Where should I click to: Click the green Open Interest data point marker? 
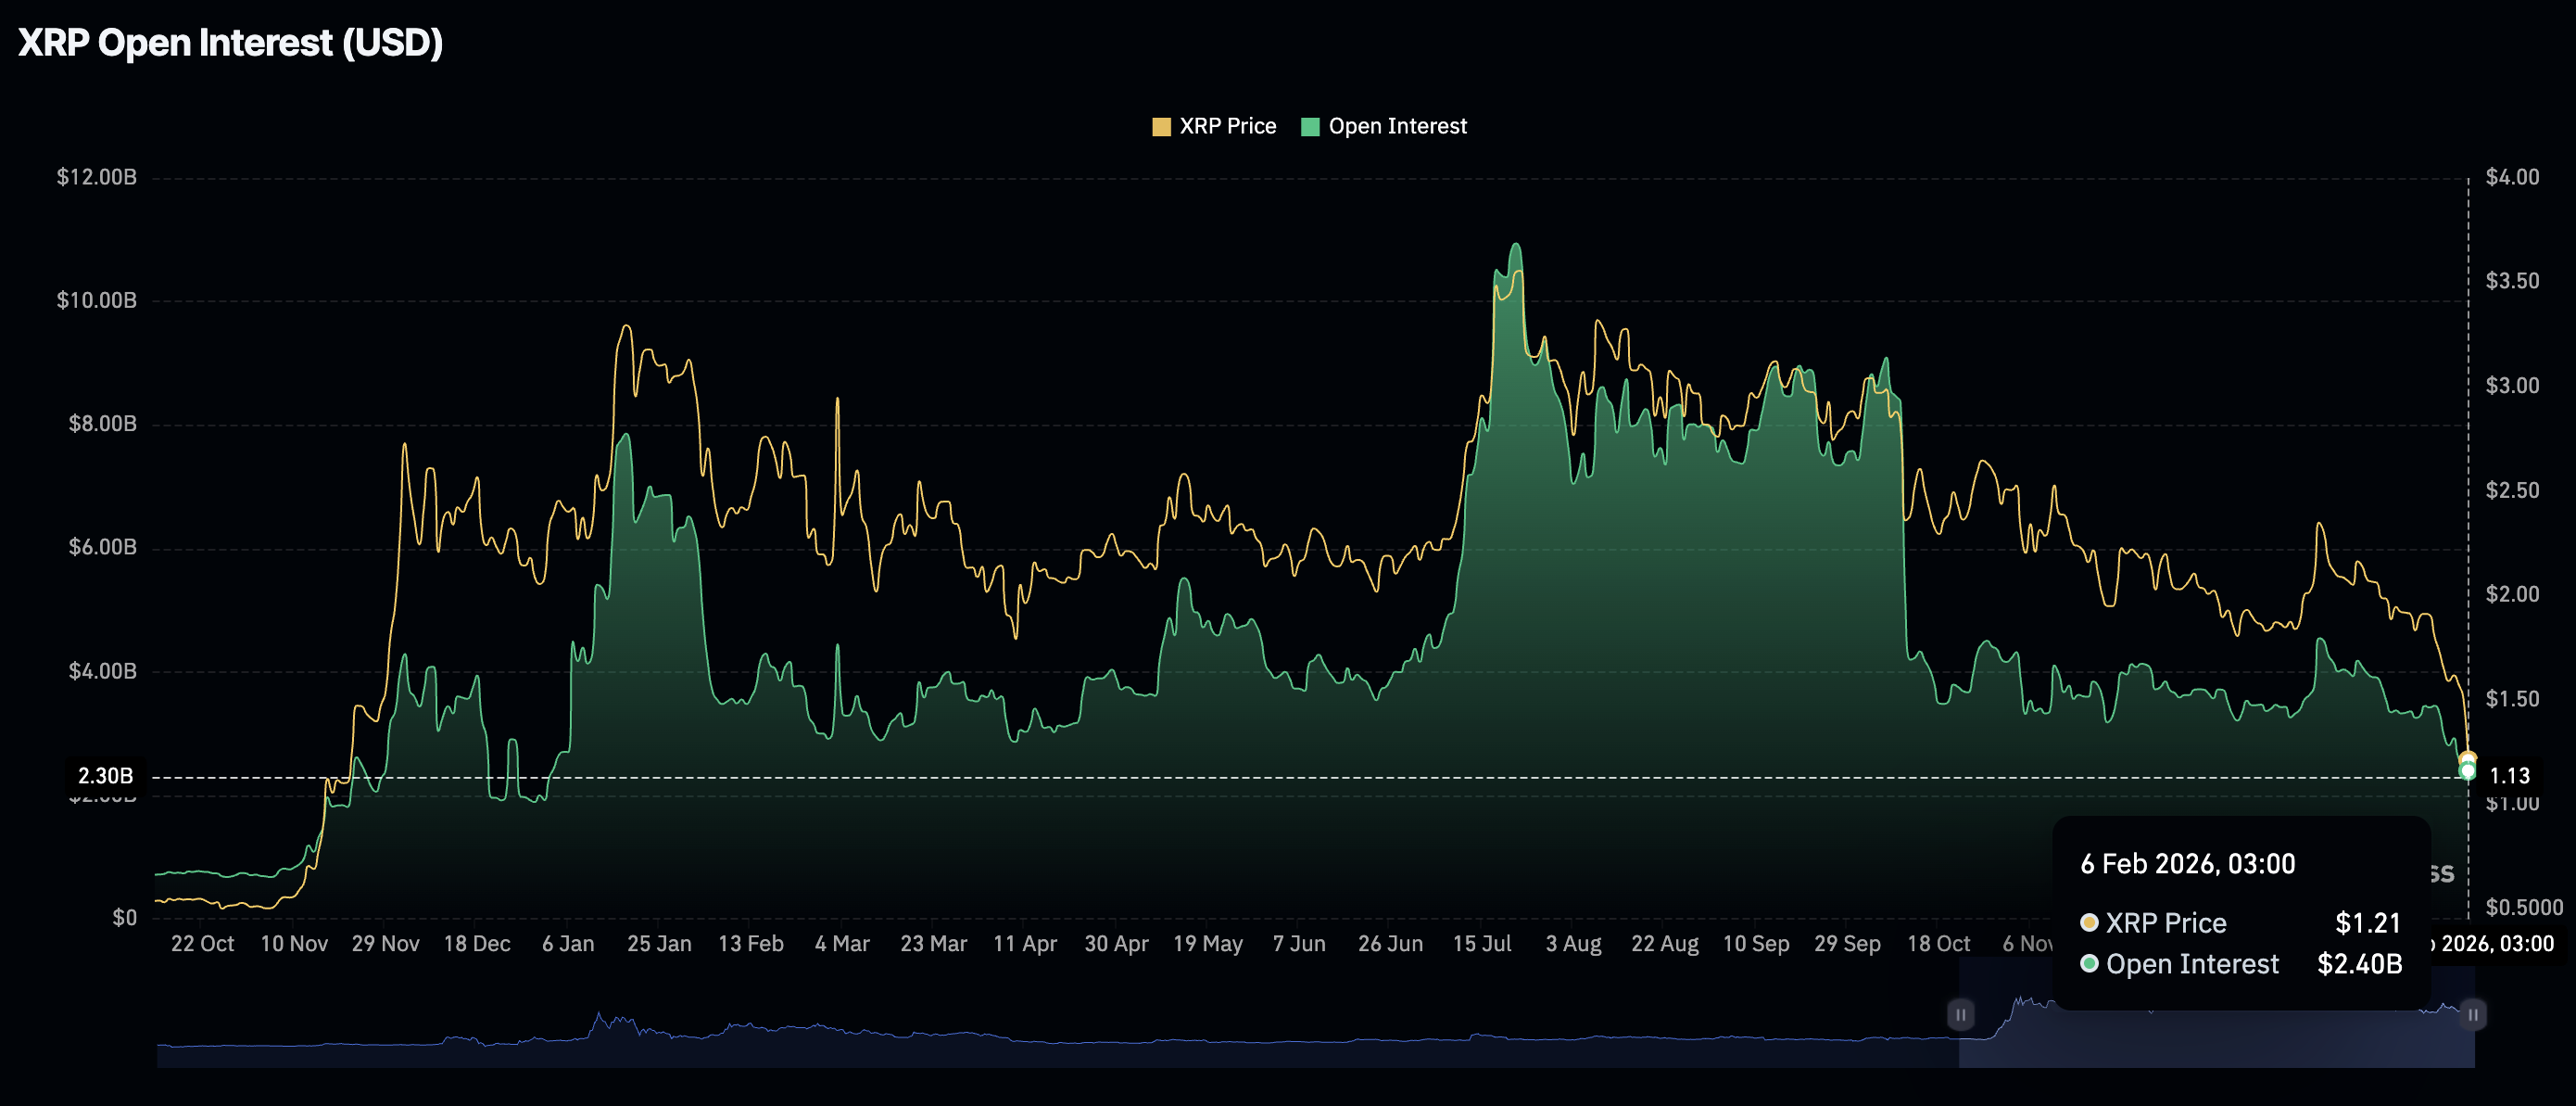point(2467,771)
